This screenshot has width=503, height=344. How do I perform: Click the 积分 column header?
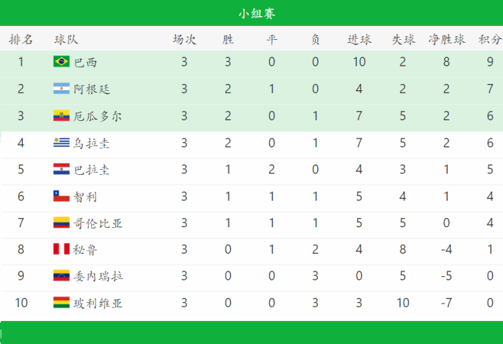(x=490, y=40)
